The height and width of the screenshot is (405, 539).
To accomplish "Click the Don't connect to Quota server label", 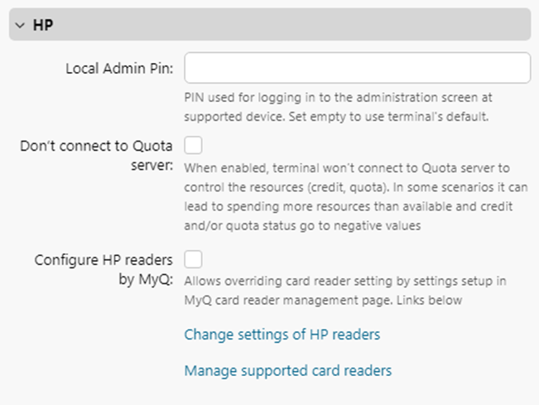I will coord(95,155).
